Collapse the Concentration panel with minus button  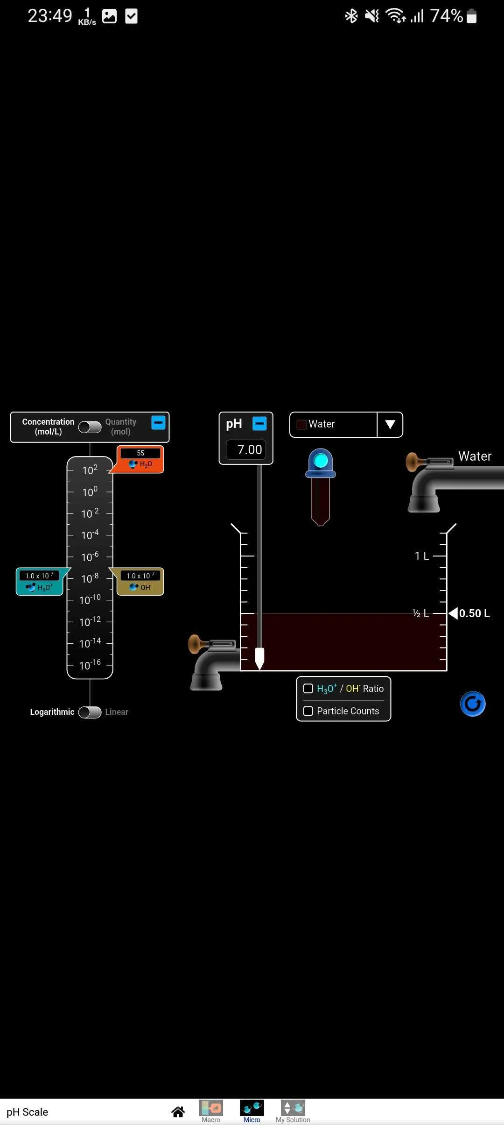159,423
